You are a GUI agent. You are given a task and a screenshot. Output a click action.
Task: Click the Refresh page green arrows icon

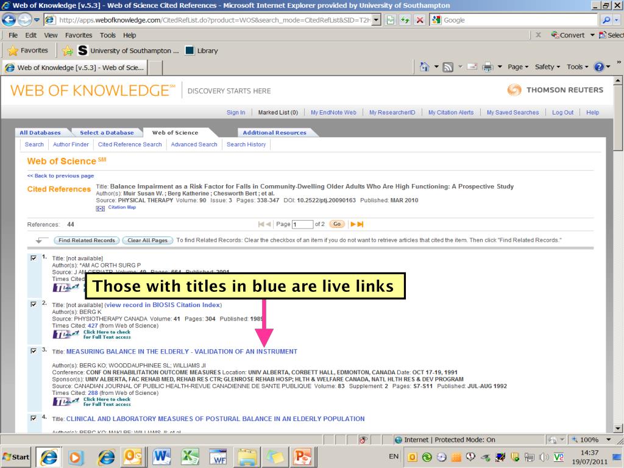pos(405,20)
